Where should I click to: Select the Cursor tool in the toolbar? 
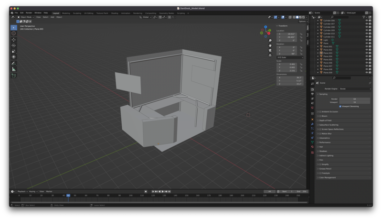pos(13,33)
